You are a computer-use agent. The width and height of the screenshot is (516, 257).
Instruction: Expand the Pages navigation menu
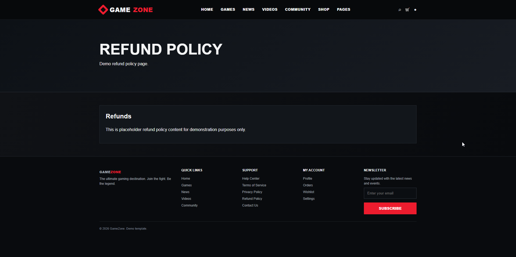pos(344,9)
